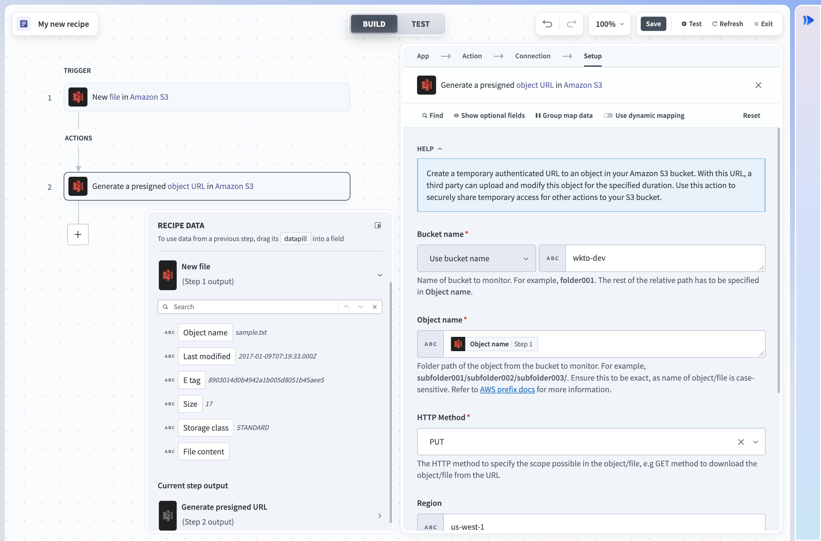This screenshot has height=541, width=821.
Task: Select the New file in Amazon S3 trigger step
Action: point(207,97)
